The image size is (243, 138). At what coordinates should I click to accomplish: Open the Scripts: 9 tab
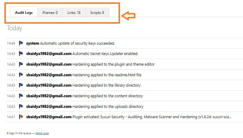tap(97, 13)
